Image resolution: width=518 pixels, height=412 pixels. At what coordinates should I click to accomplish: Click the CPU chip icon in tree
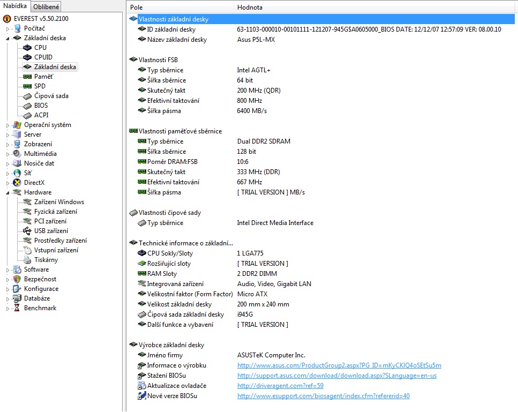coord(27,48)
